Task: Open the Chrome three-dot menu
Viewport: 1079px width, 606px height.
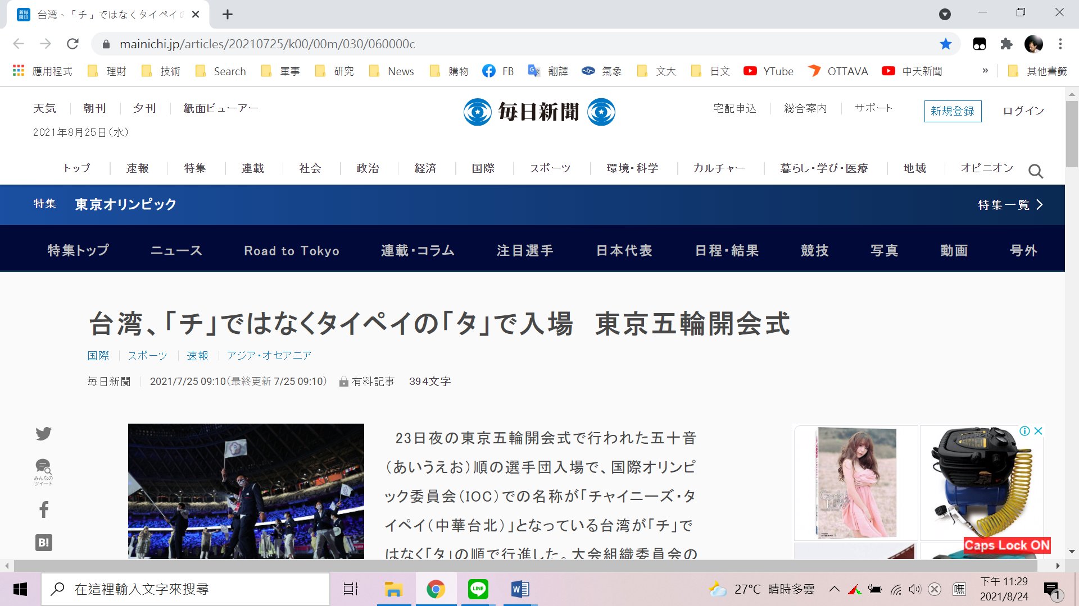Action: click(1060, 44)
